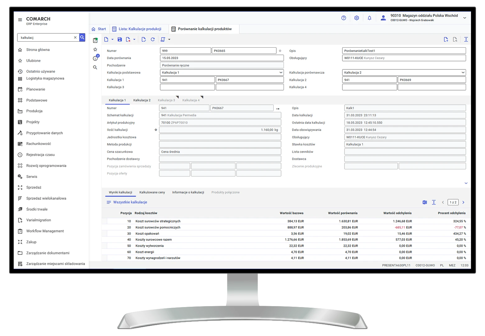The width and height of the screenshot is (485, 336).
Task: Click the collapse height icon at top right
Action: [466, 40]
